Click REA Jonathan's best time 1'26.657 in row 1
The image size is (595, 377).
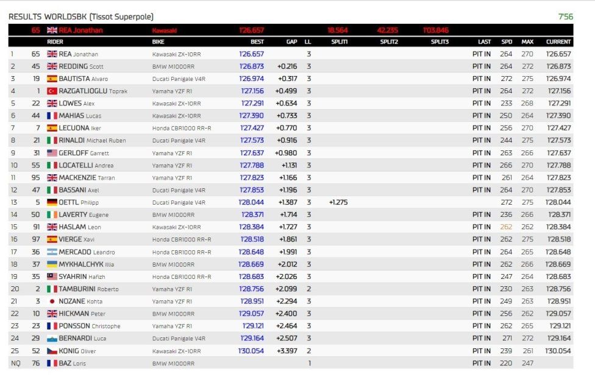pos(251,54)
